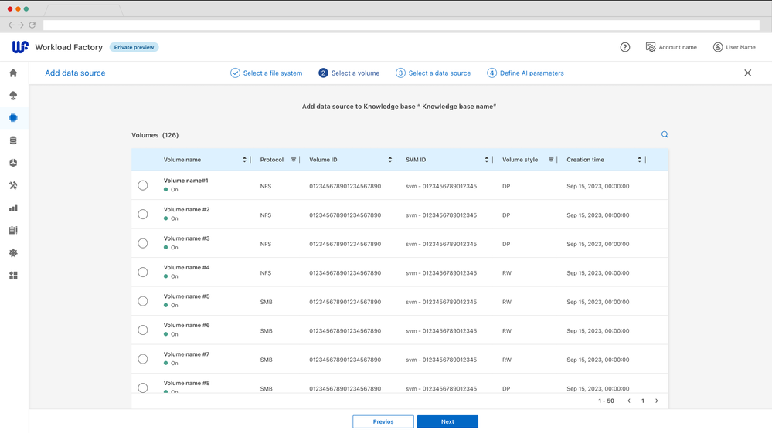Screen dimensions: 772x433
Task: Go to next page of volumes
Action: pyautogui.click(x=657, y=401)
